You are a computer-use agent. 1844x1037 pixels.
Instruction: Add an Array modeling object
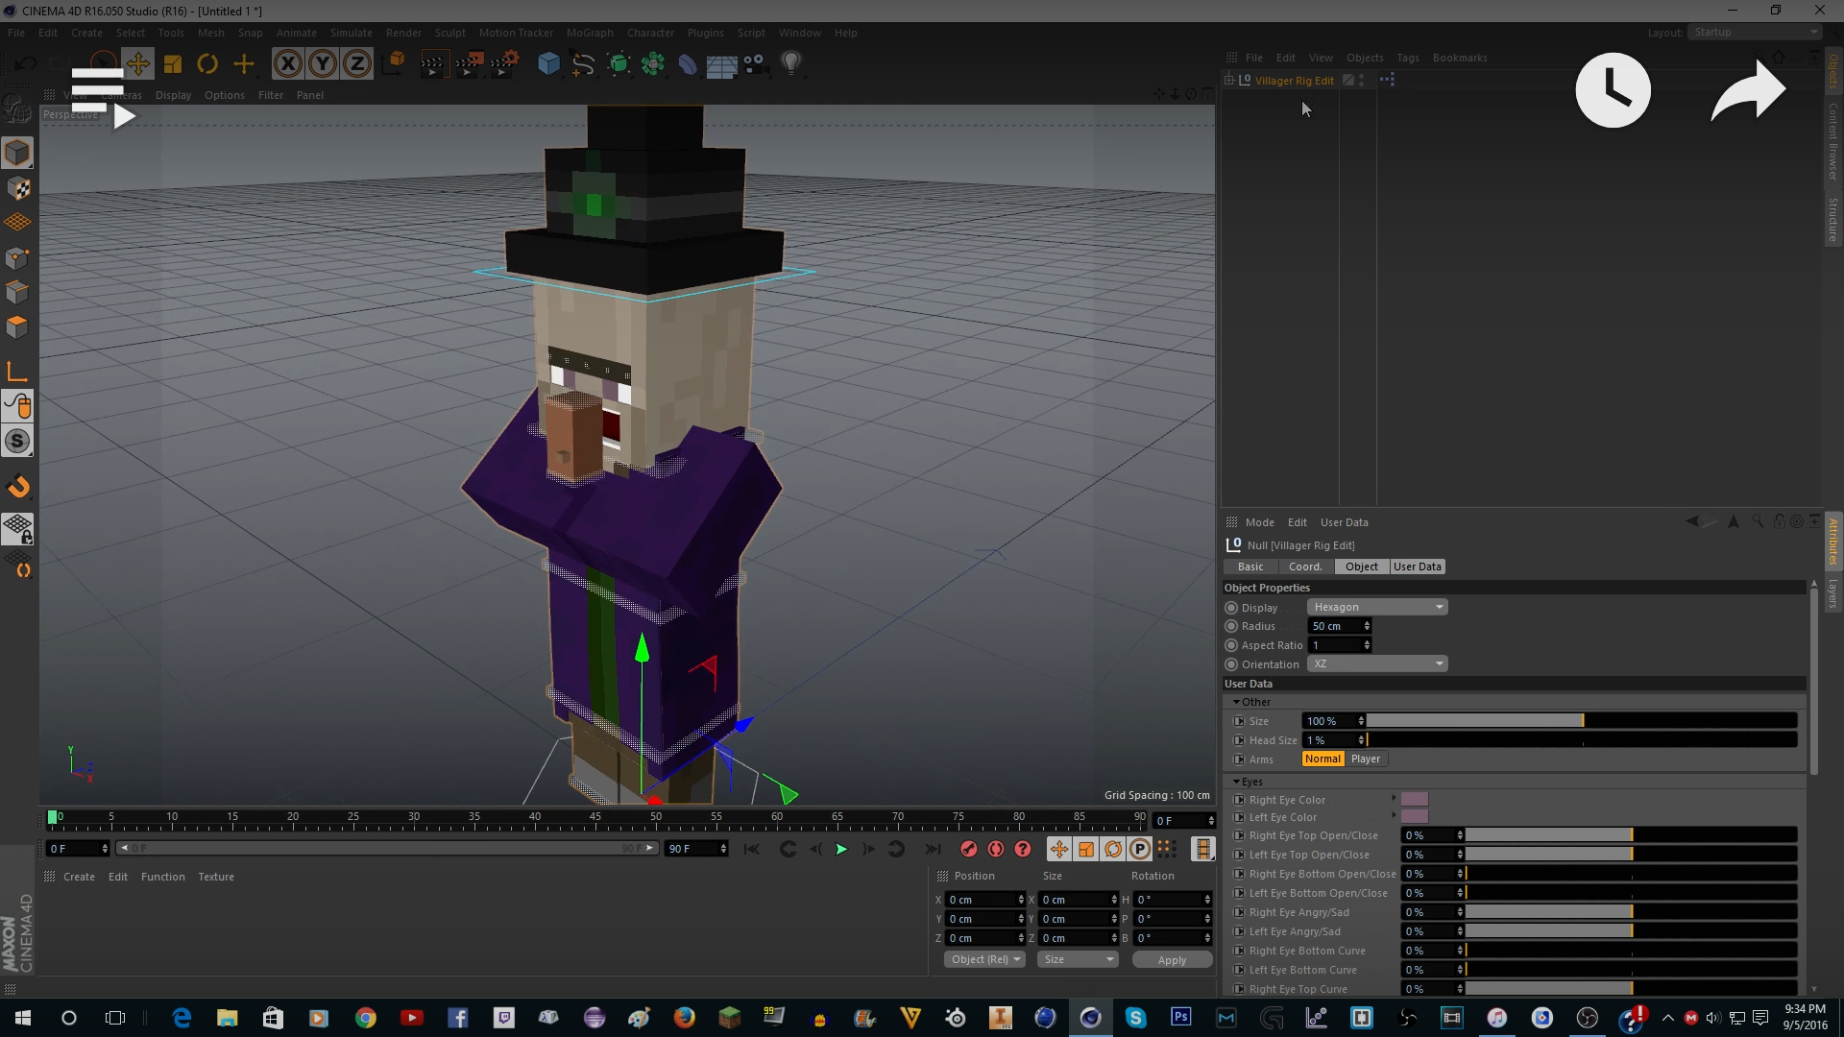(x=653, y=64)
